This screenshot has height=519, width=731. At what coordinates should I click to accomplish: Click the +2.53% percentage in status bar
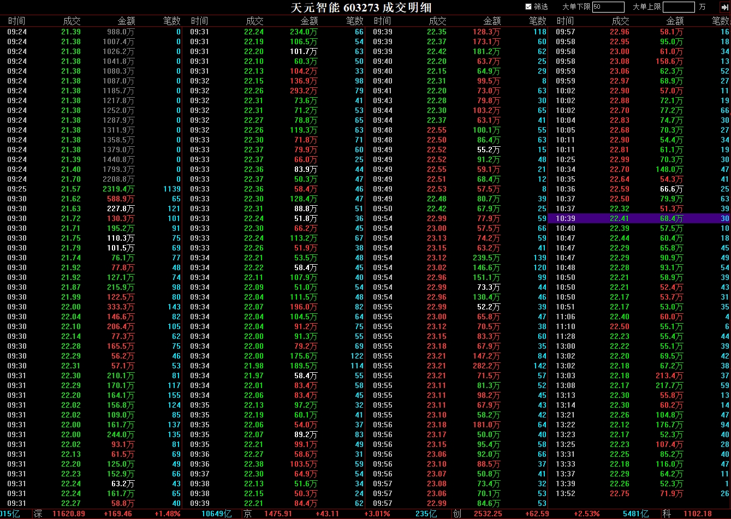click(586, 514)
